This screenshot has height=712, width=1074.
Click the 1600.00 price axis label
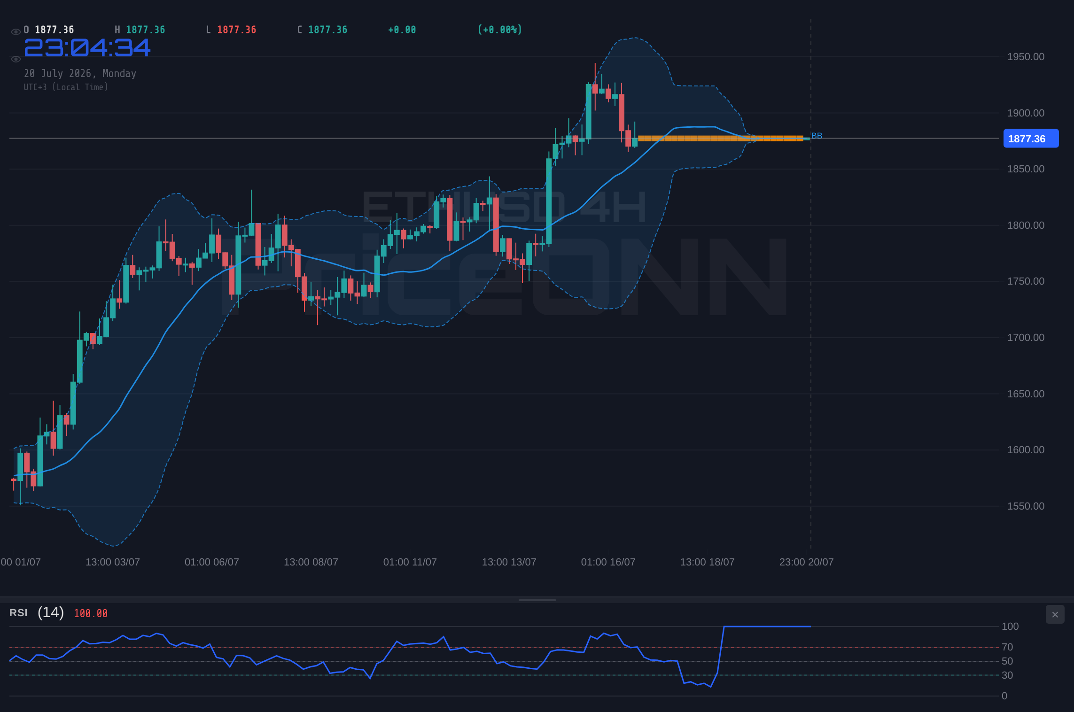click(1026, 450)
